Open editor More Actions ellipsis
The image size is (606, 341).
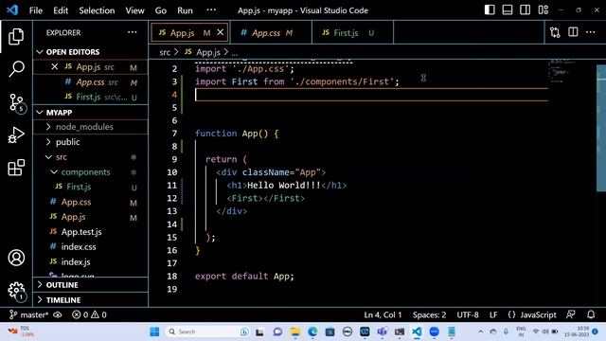coord(591,32)
